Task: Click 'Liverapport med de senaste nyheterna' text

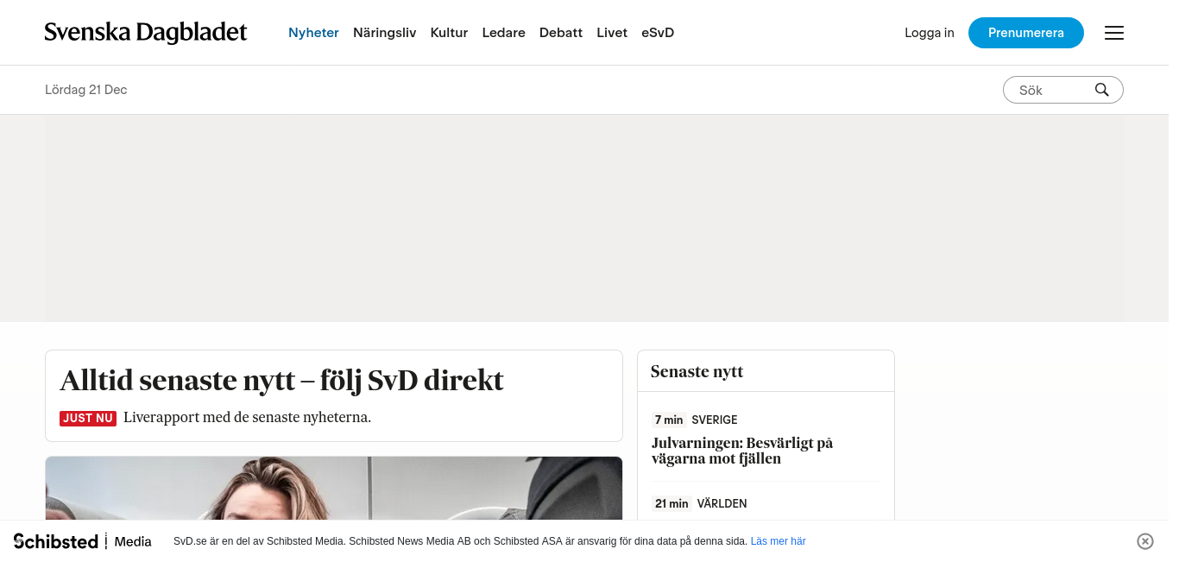Action: click(247, 418)
